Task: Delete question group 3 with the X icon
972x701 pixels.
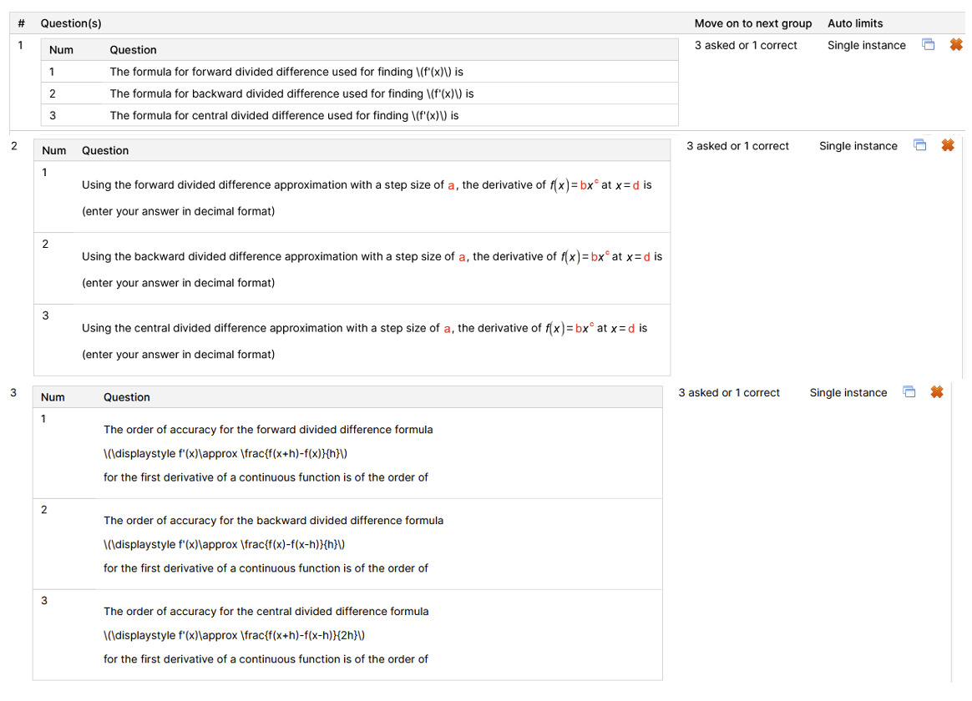Action: [937, 392]
